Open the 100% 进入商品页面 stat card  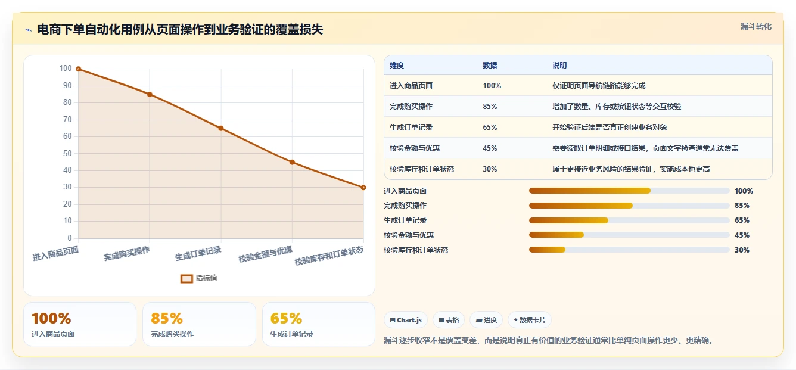pyautogui.click(x=80, y=324)
